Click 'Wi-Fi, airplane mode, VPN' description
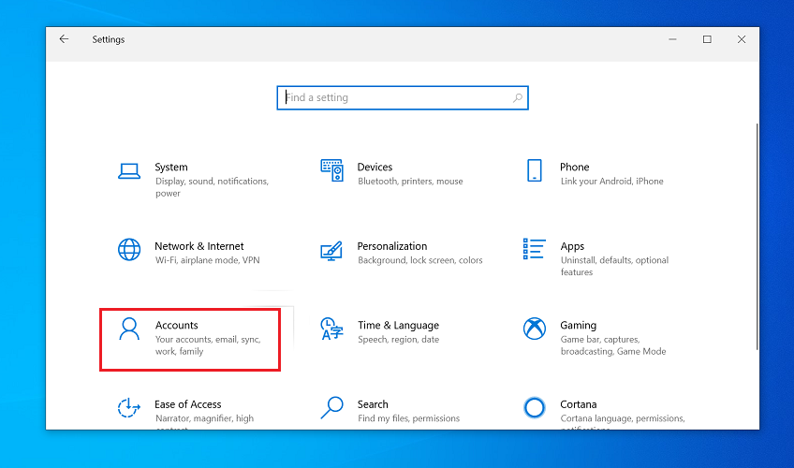Image resolution: width=794 pixels, height=468 pixels. click(207, 260)
